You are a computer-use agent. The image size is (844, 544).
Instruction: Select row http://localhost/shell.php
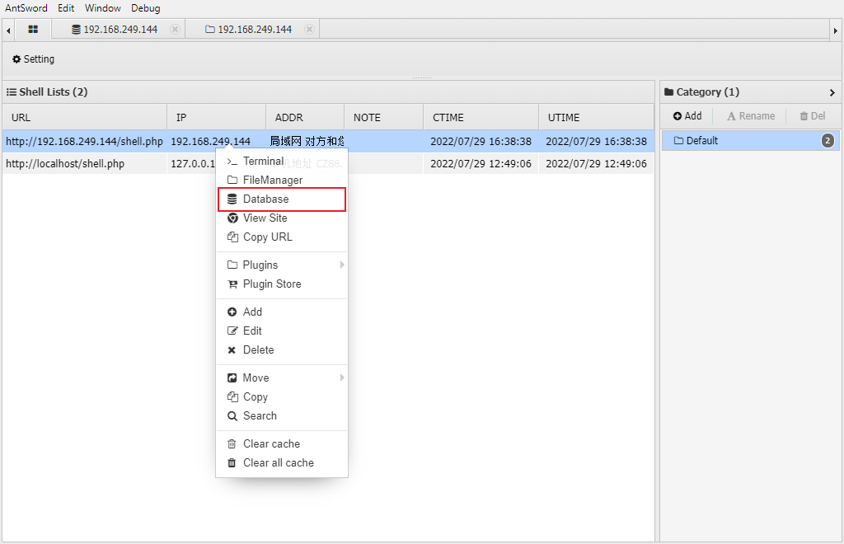tap(328, 163)
